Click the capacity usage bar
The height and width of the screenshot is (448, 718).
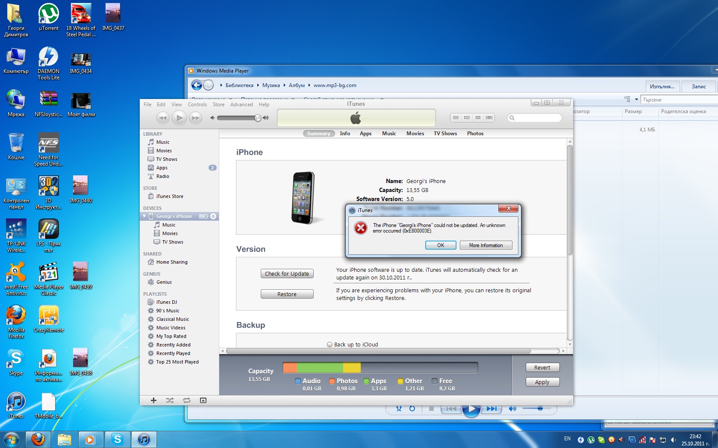tap(380, 367)
